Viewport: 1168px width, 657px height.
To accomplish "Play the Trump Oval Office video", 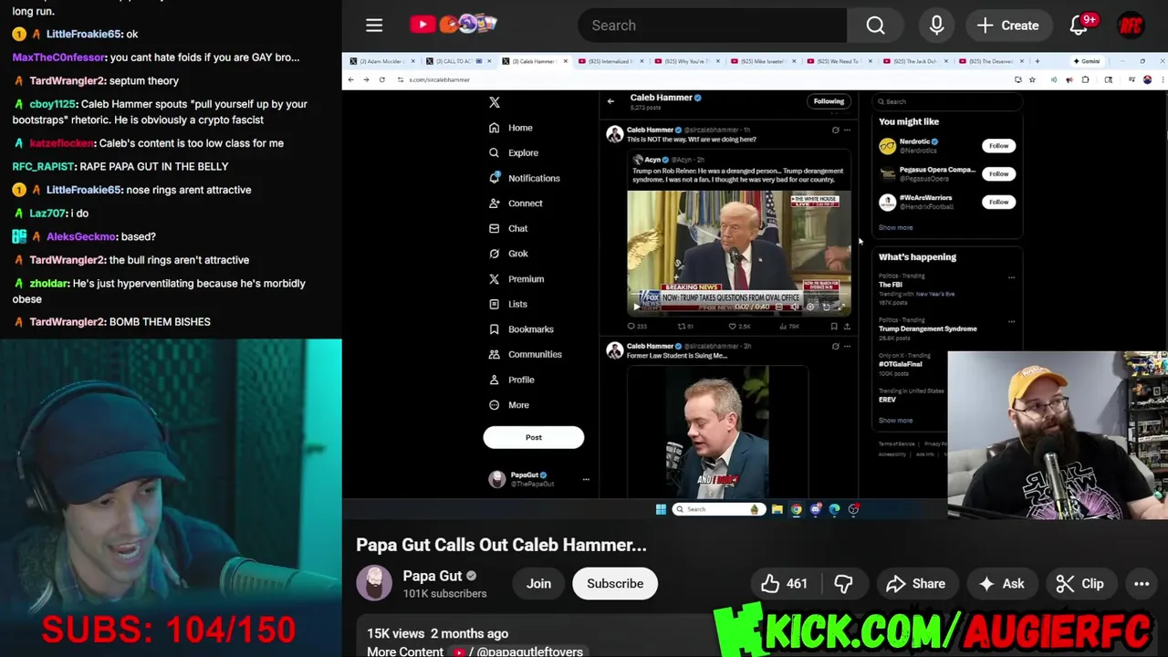I will click(x=636, y=308).
